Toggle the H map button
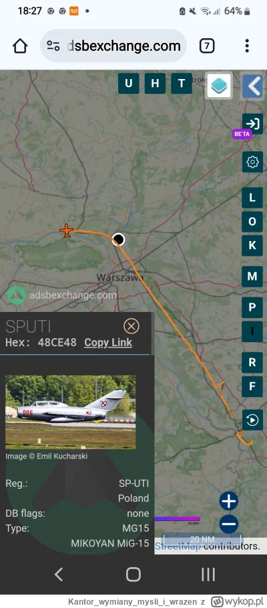 155,84
